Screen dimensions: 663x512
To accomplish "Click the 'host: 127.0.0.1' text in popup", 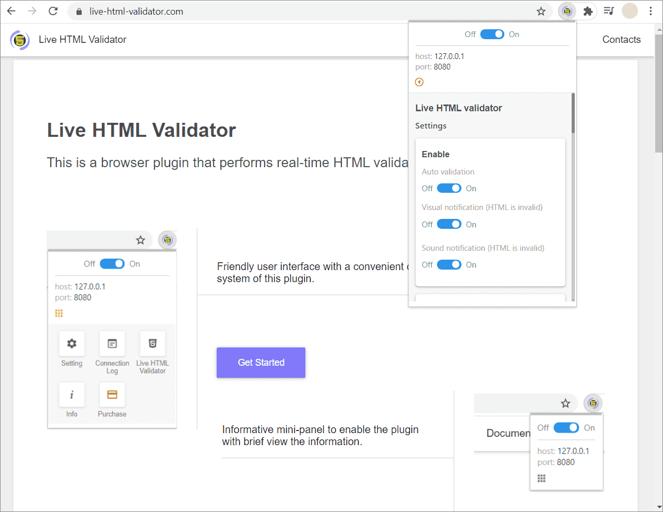I will (440, 56).
